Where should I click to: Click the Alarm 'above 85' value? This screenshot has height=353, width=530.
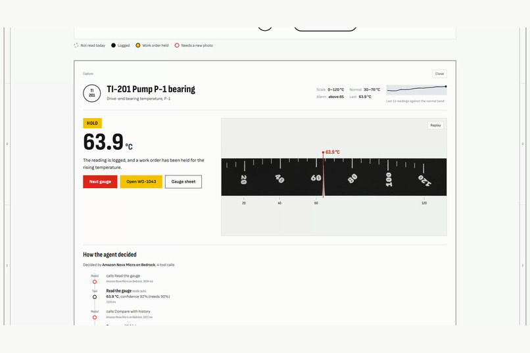(336, 97)
